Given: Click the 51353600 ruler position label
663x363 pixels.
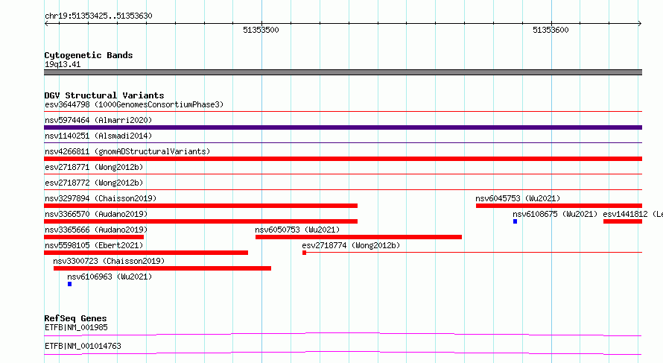Looking at the screenshot, I should [x=551, y=30].
